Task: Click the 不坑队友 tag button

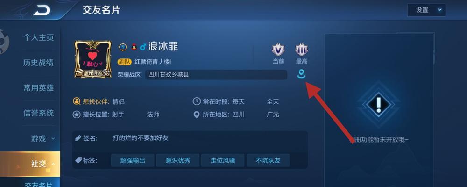Action: [x=268, y=160]
